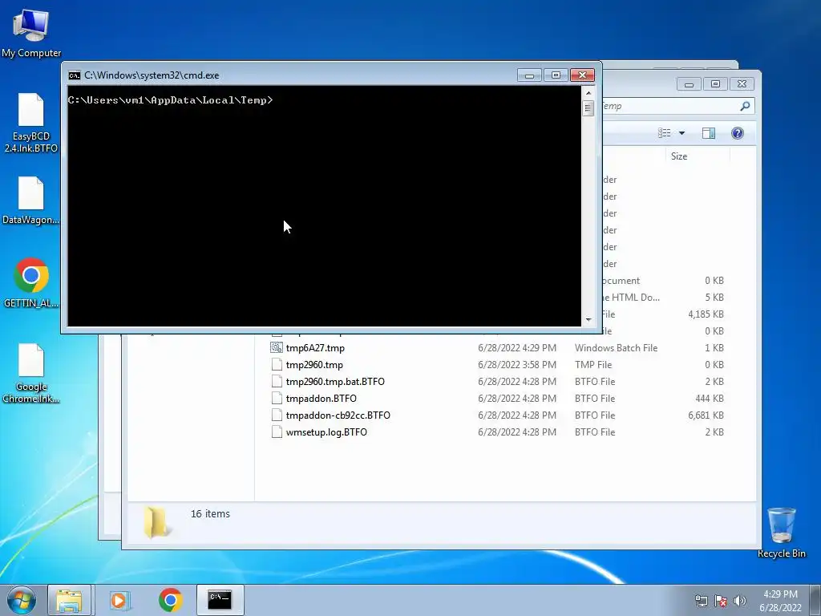The width and height of the screenshot is (821, 616).
Task: Open My Computer desktop icon
Action: tap(31, 32)
